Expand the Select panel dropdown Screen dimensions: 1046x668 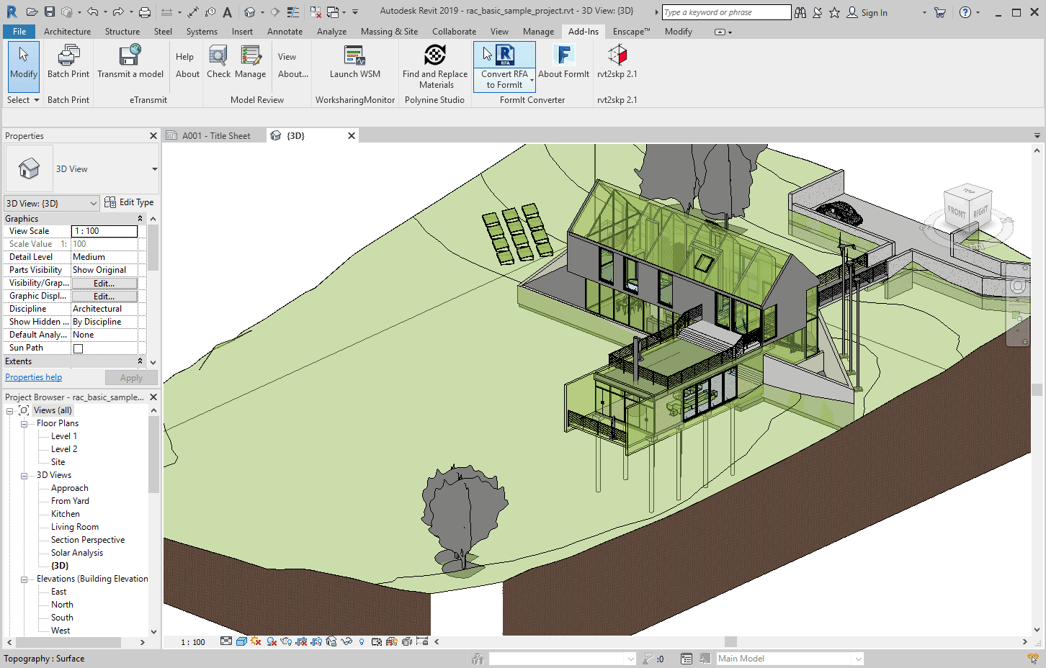[x=23, y=100]
